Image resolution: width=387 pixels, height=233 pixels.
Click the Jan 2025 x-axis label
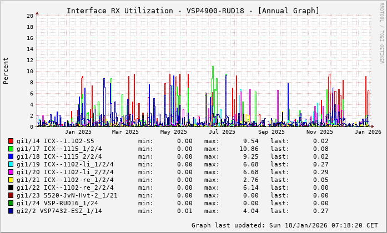(78, 131)
